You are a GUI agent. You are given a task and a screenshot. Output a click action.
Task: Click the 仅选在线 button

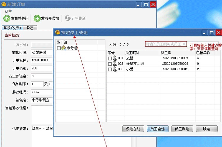(133, 129)
